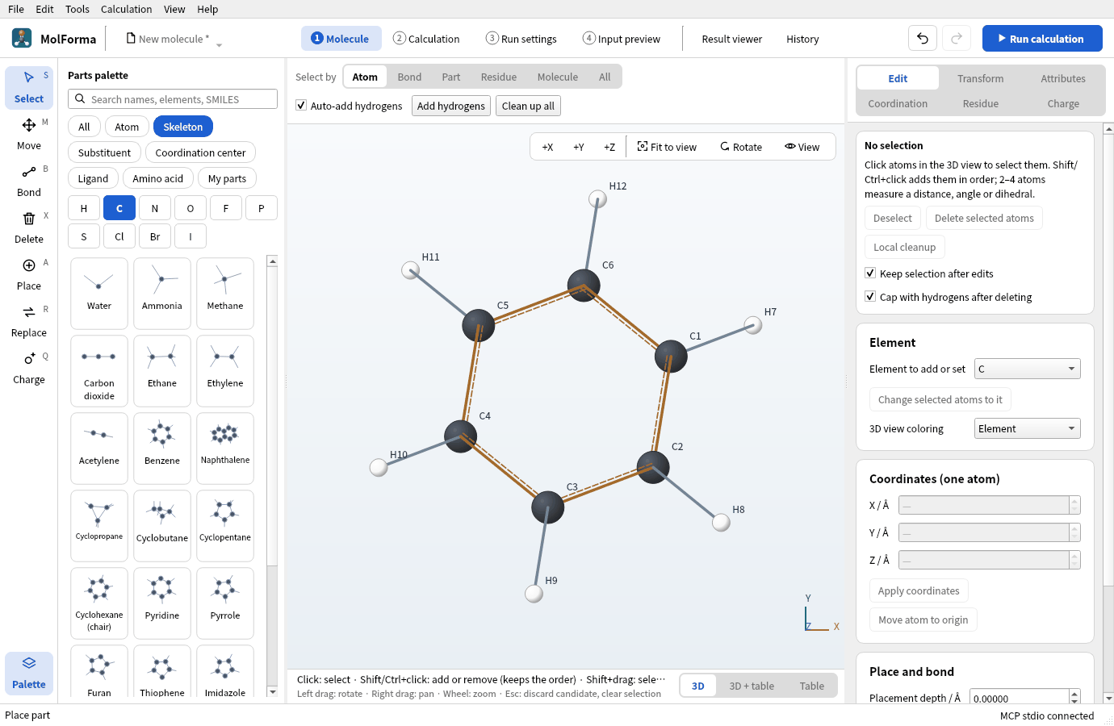Screen dimensions: 1114x726
Task: Click the parts search field
Action: coord(173,99)
